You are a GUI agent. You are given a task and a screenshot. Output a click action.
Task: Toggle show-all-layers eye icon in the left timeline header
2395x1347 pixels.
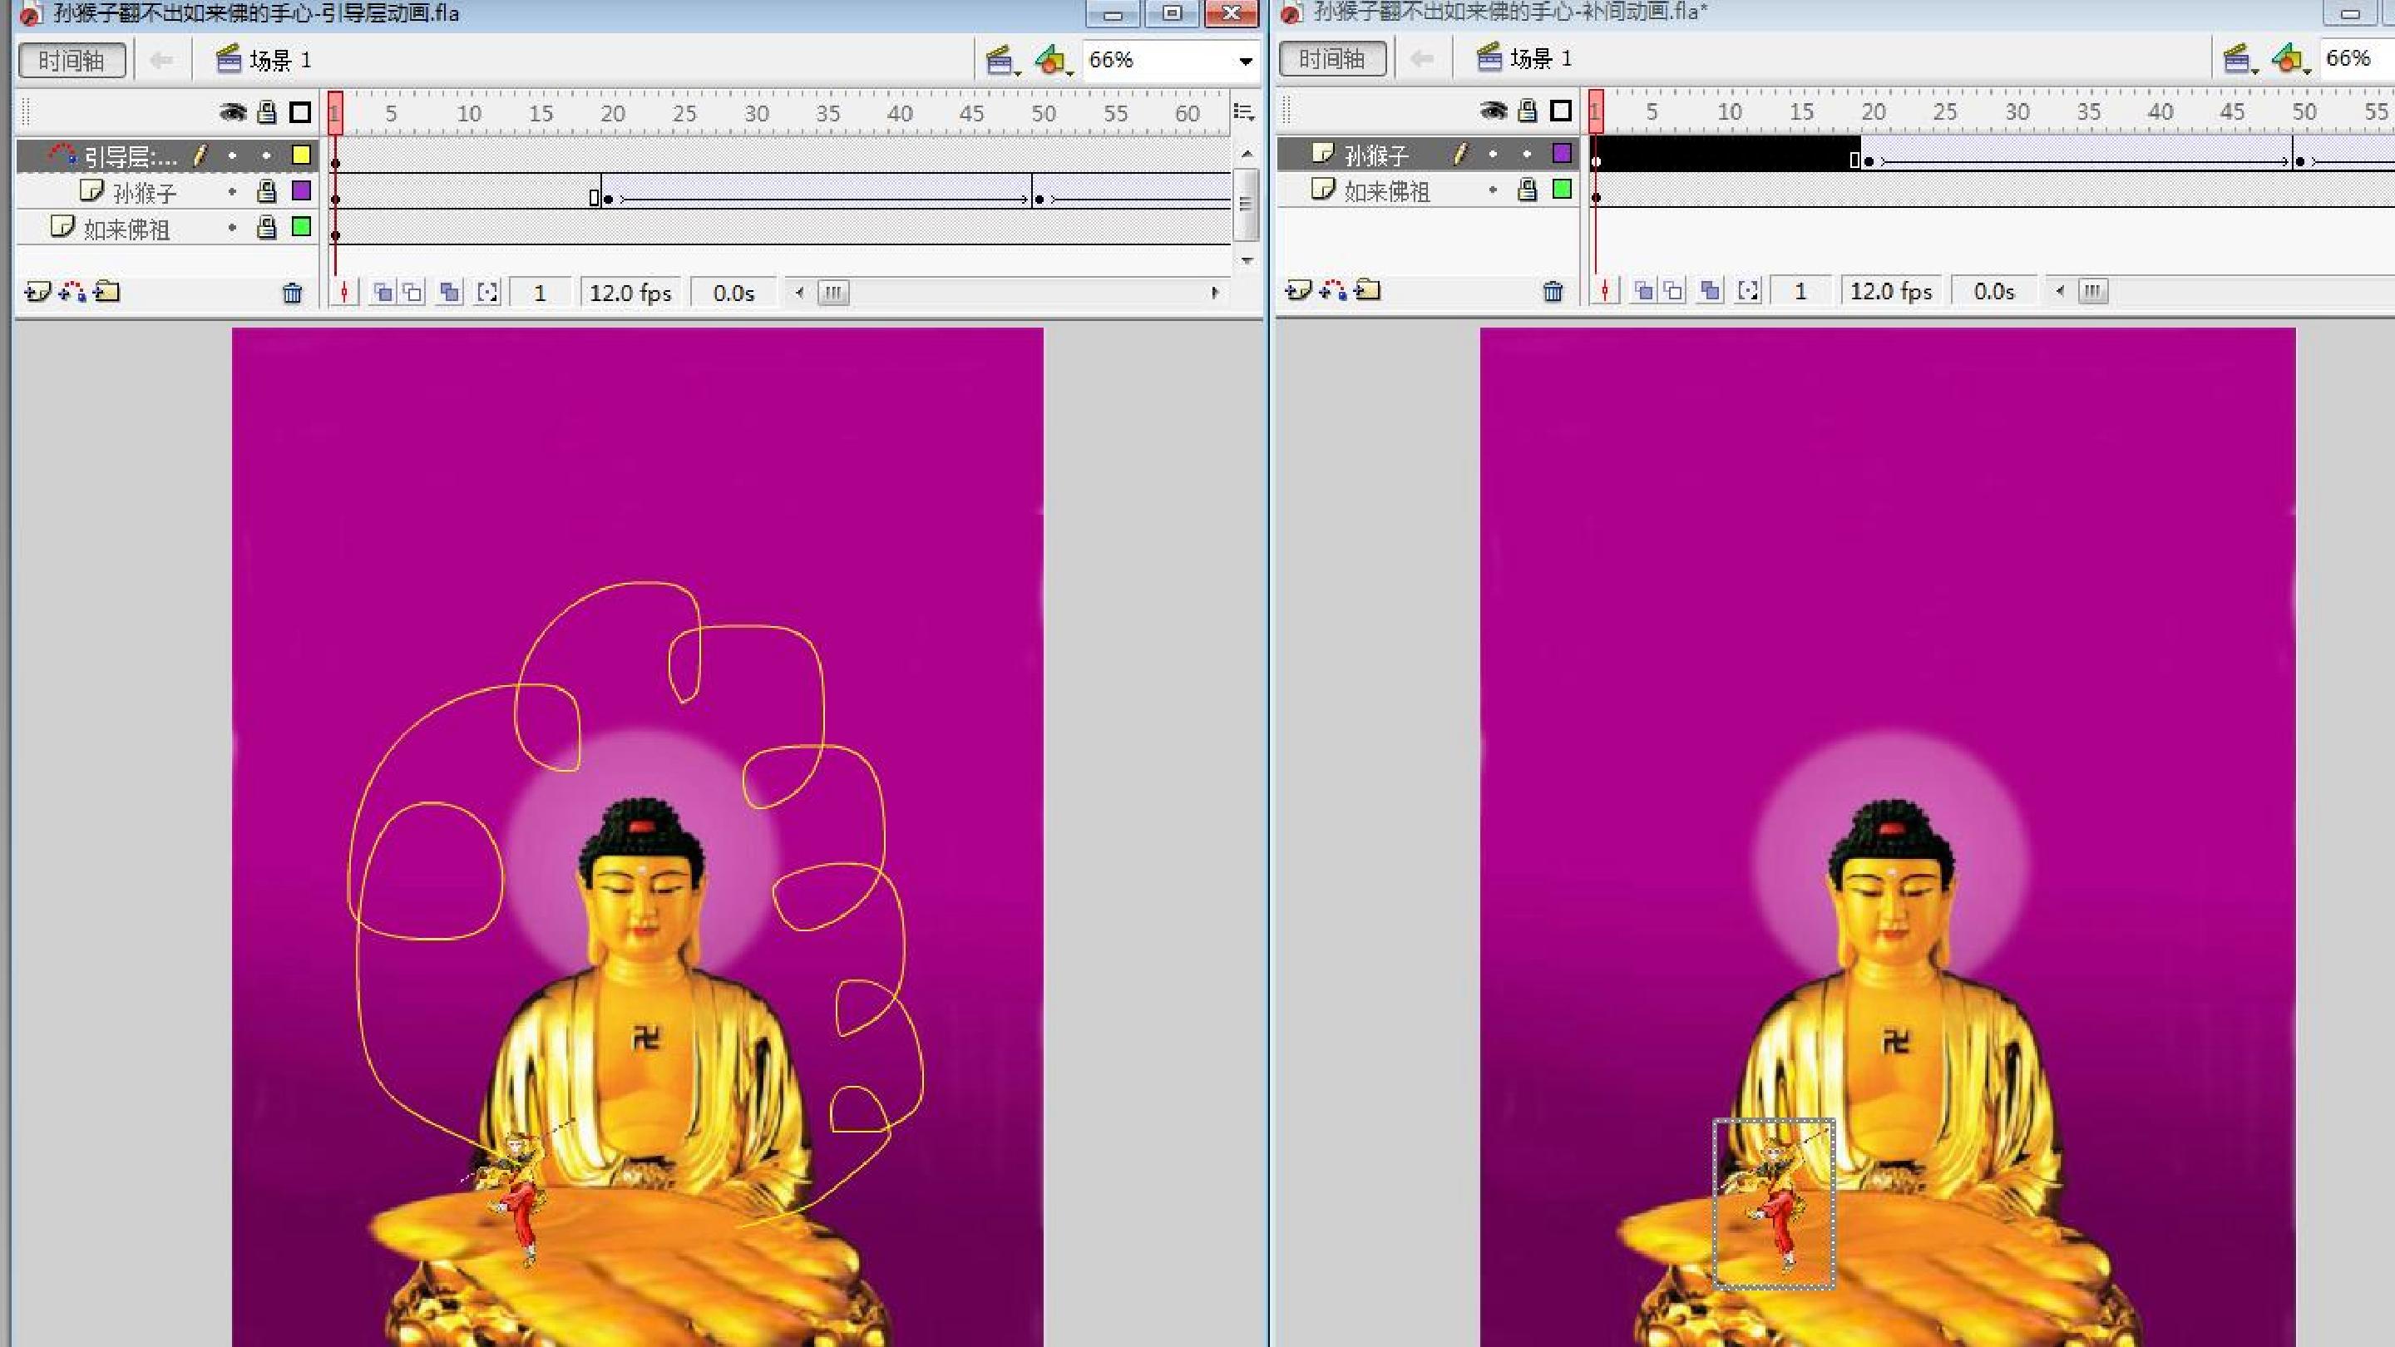point(233,112)
